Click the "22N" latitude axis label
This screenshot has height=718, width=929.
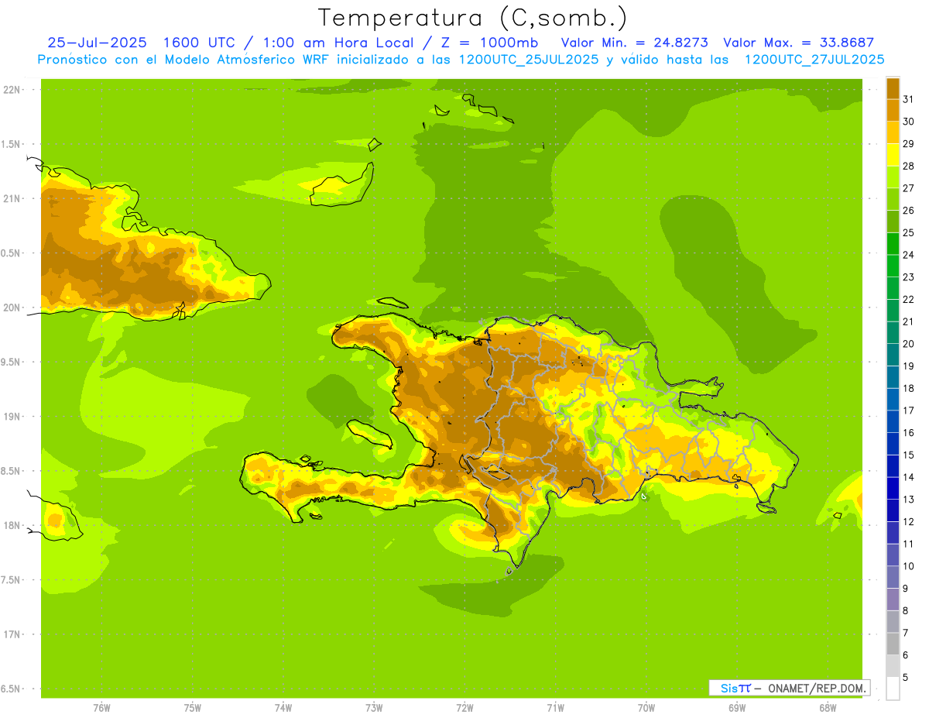click(x=12, y=90)
